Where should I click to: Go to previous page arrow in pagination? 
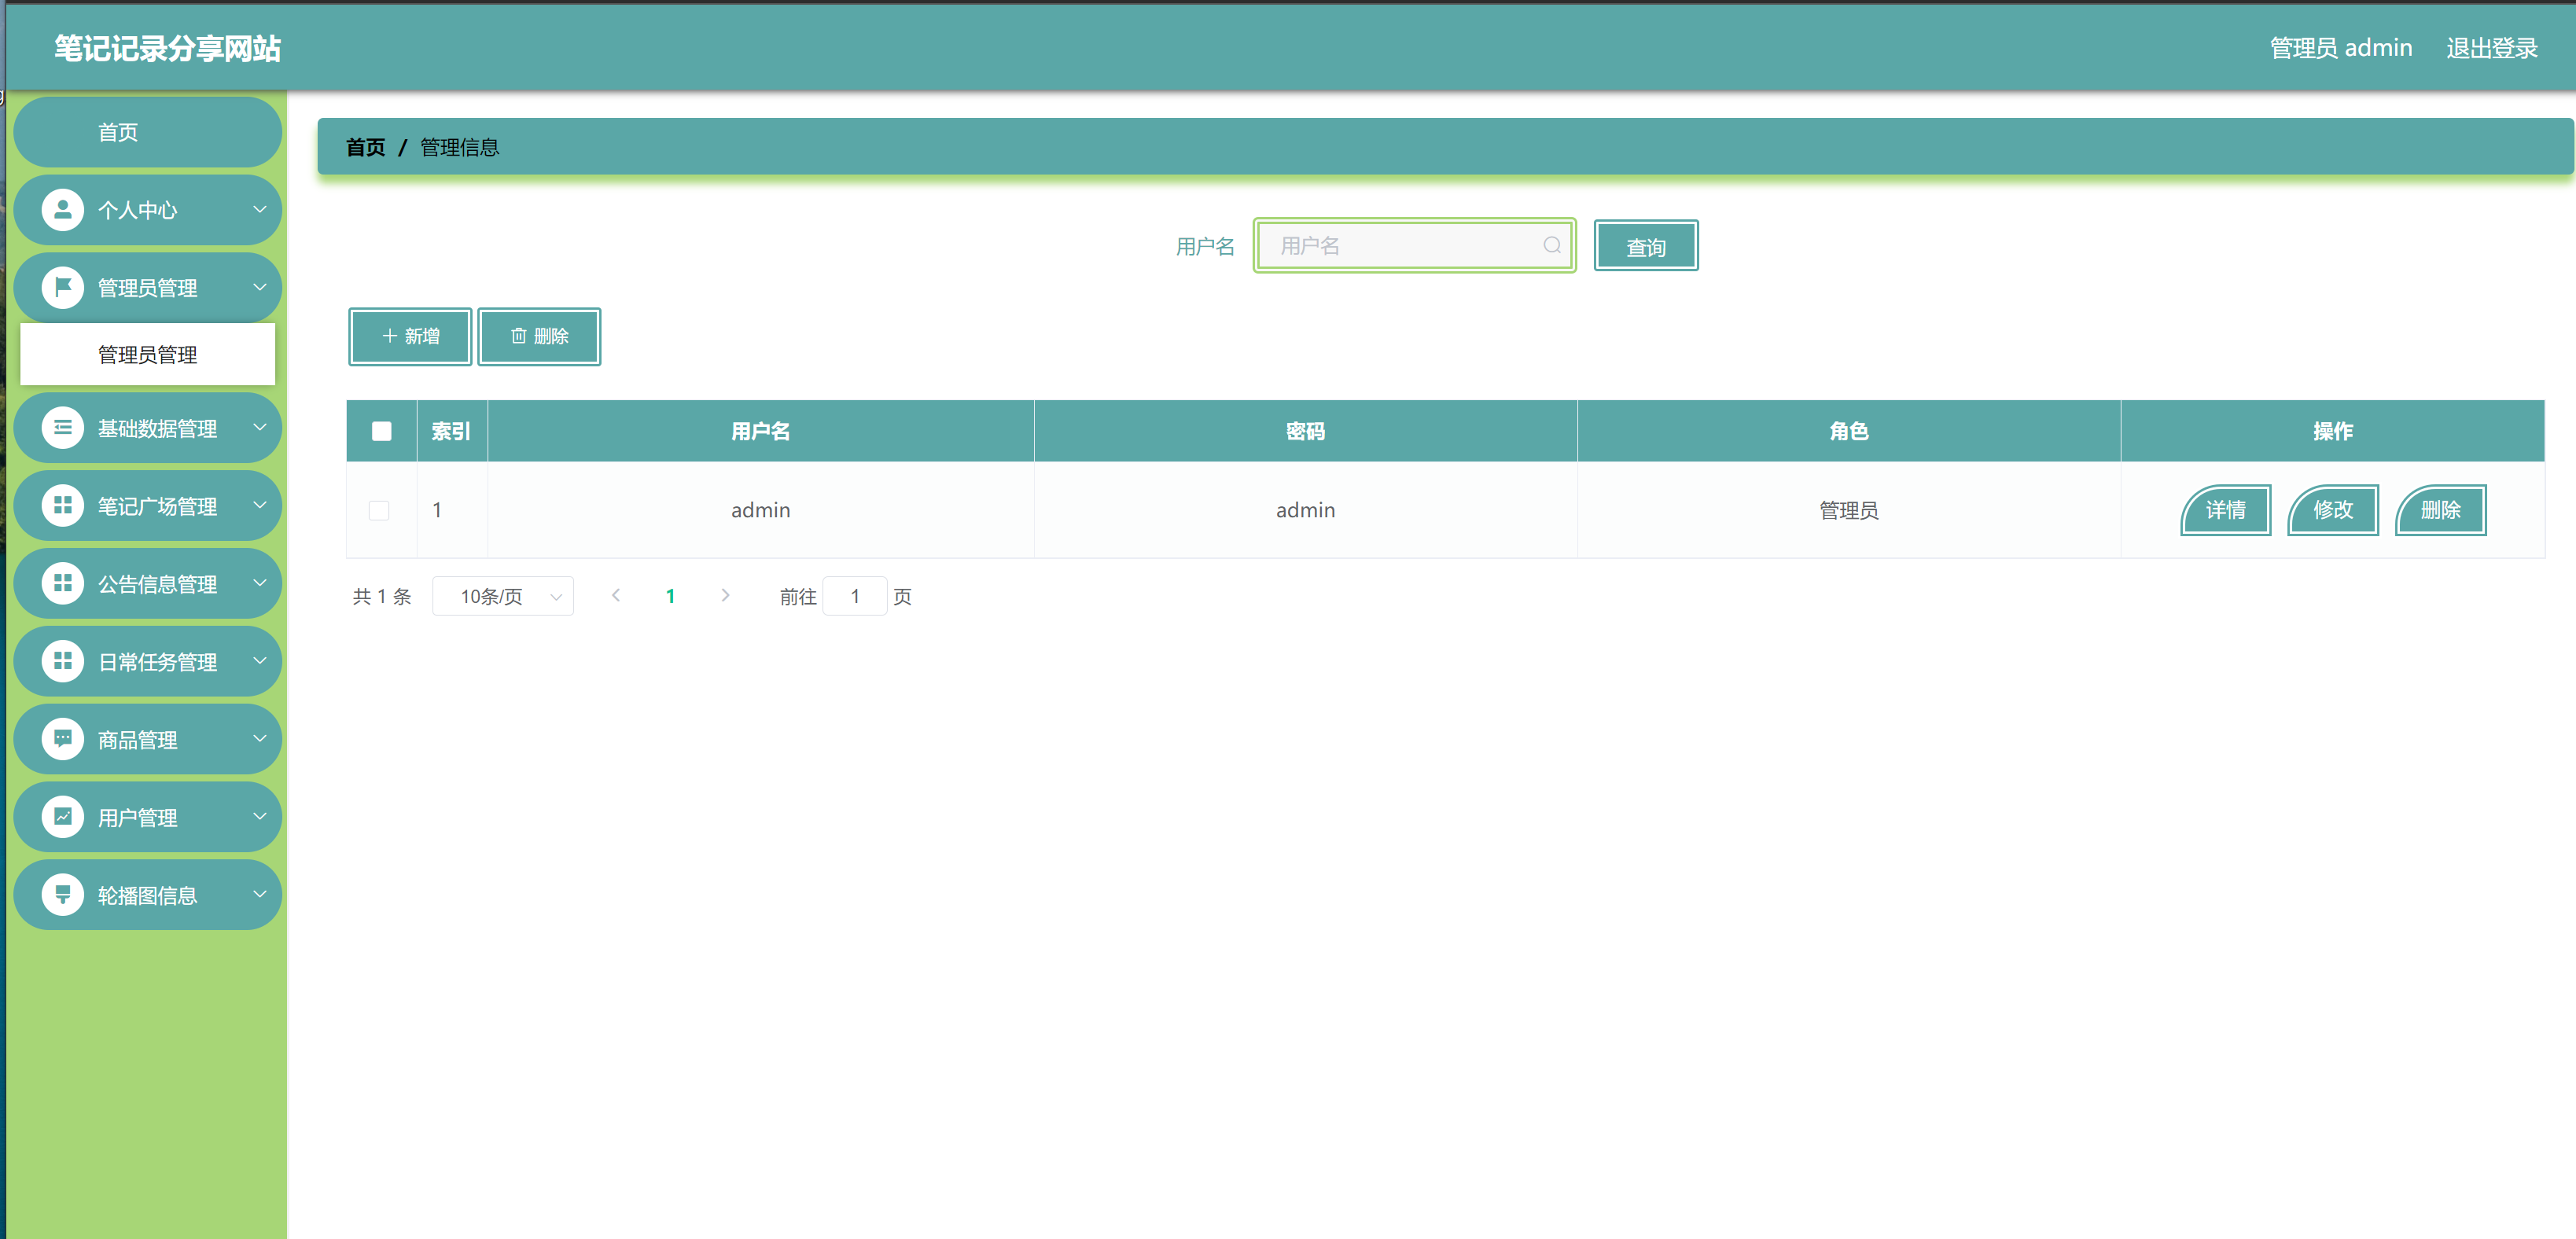616,596
